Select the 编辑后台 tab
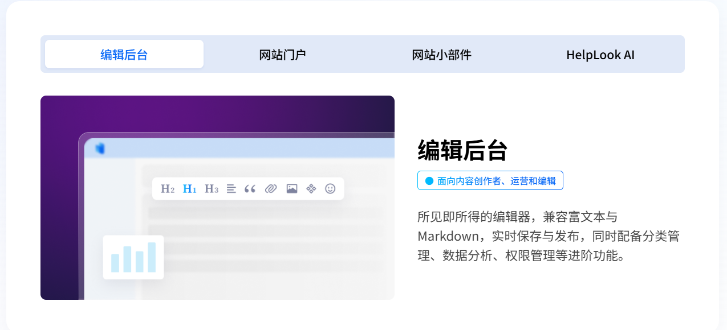 (124, 55)
